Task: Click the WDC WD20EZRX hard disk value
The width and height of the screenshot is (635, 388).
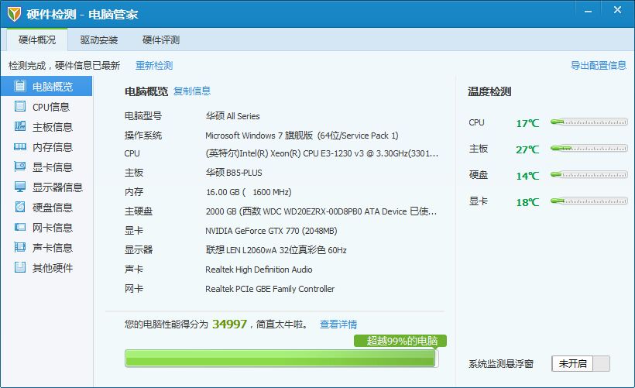Action: pos(321,211)
